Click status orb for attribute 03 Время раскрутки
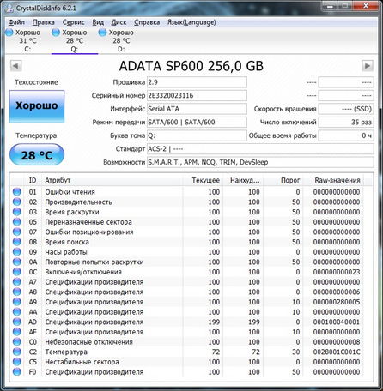Screen dimensions: 383x391 pos(17,212)
